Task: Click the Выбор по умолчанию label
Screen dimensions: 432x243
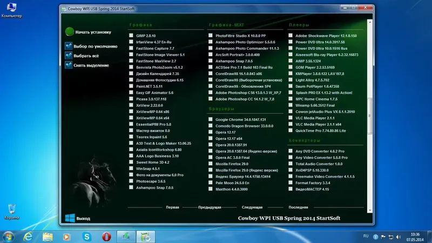Action: click(x=96, y=46)
